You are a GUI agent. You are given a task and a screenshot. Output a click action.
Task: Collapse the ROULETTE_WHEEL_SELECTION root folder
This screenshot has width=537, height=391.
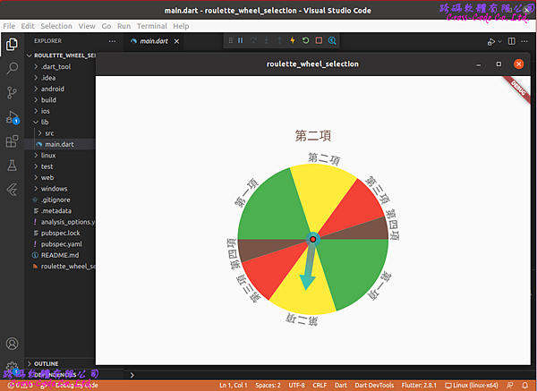coord(61,55)
